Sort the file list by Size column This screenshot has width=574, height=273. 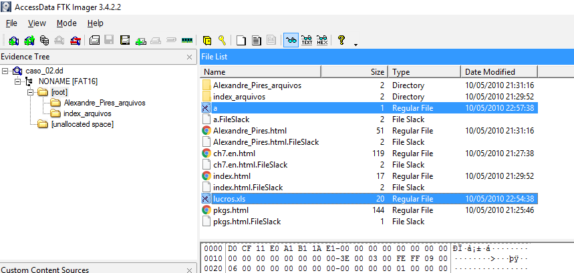[x=355, y=71]
